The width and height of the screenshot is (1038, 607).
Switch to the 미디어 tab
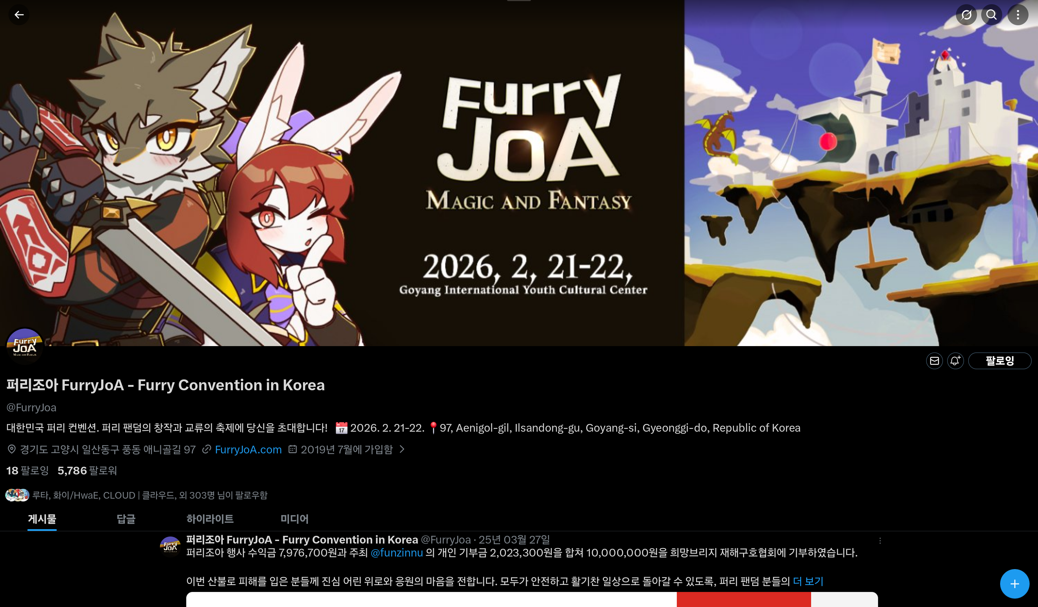pyautogui.click(x=295, y=519)
